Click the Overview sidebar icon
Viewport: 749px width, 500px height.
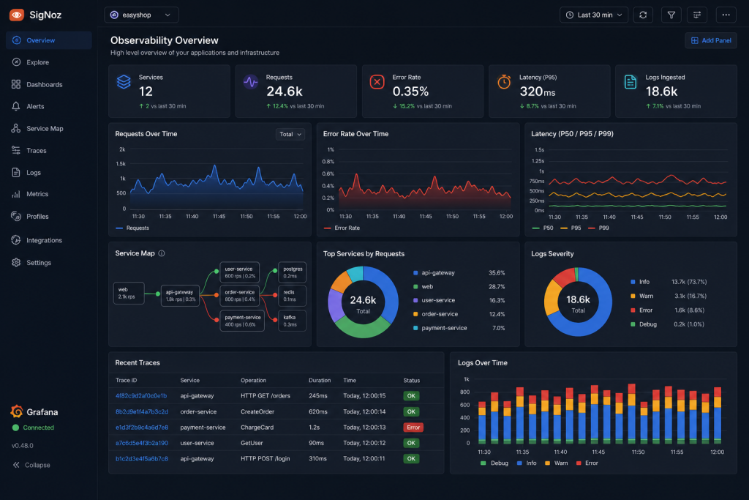click(x=16, y=40)
